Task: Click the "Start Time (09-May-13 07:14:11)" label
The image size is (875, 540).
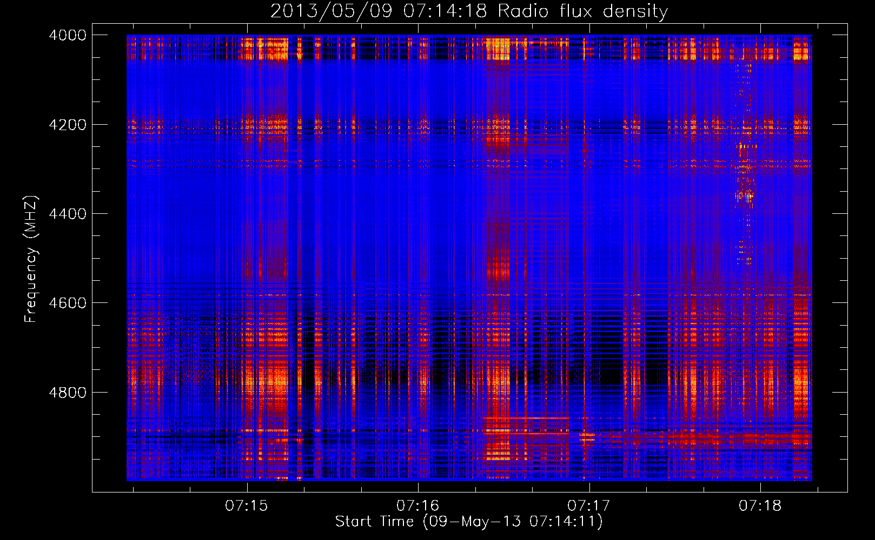Action: tap(469, 522)
